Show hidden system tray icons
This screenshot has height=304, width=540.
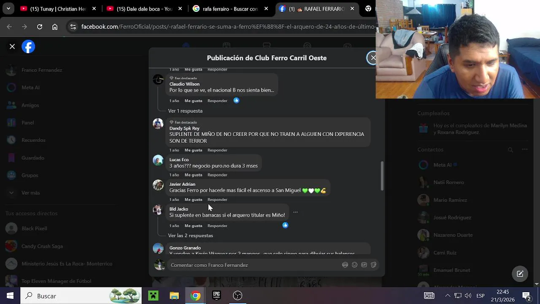[448, 296]
